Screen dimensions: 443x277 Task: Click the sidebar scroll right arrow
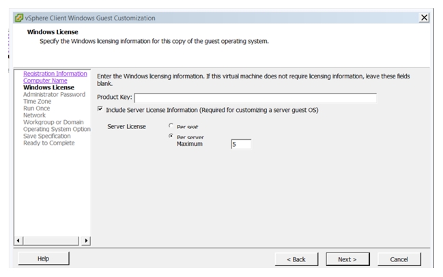(x=86, y=241)
